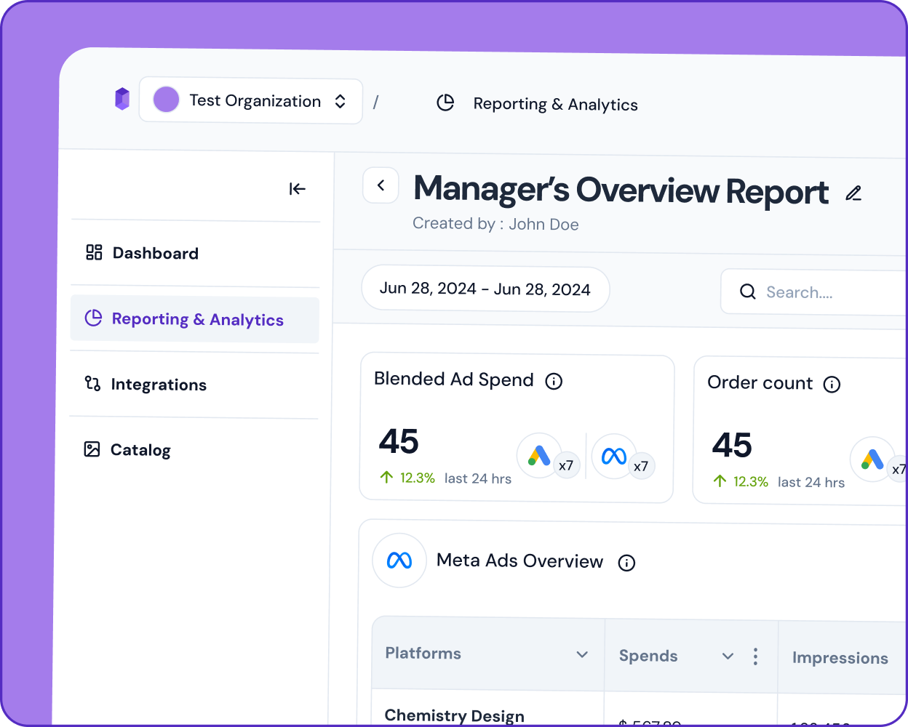
Task: Open the Jun 28, 2024 date range picker
Action: 485,289
